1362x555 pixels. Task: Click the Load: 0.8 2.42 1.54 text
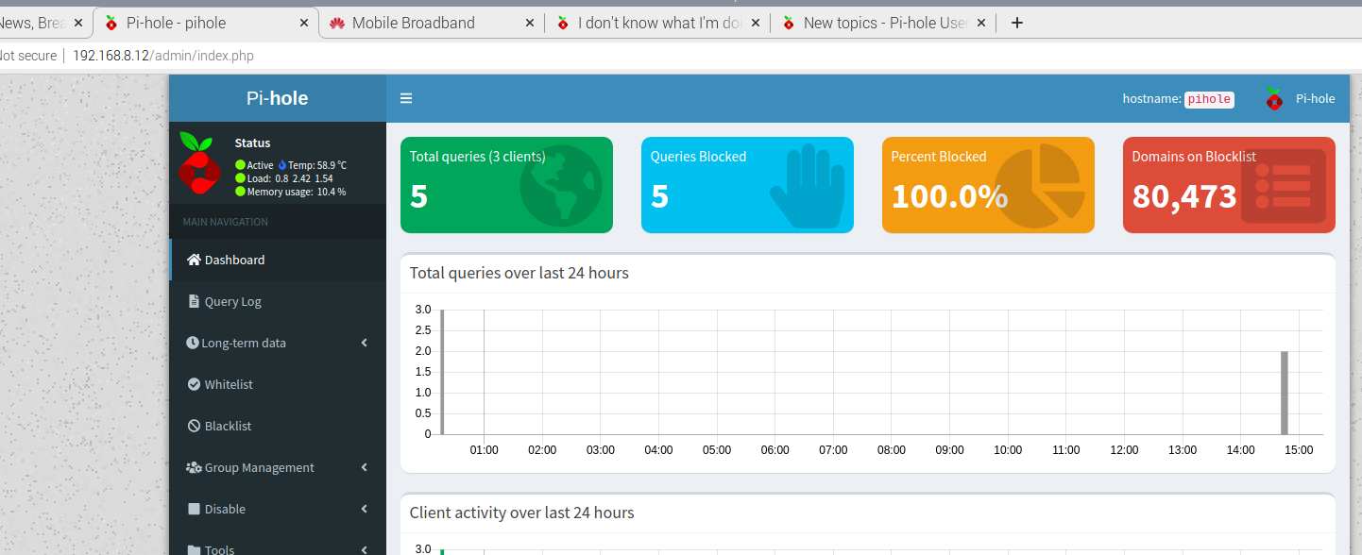click(x=290, y=178)
